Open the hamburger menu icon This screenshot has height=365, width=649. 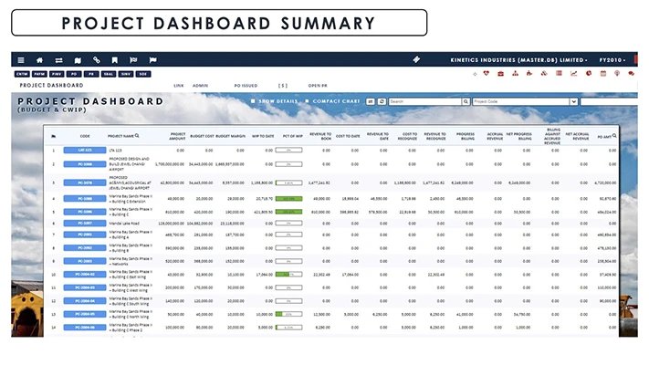point(22,59)
